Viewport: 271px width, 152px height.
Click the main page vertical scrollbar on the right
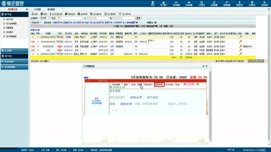tap(269, 78)
